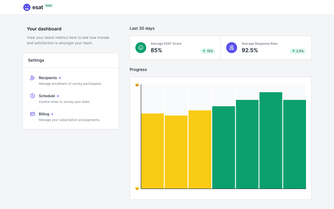Viewport: 334px width, 209px height.
Task: Click the Schedule clock icon
Action: coord(33,96)
